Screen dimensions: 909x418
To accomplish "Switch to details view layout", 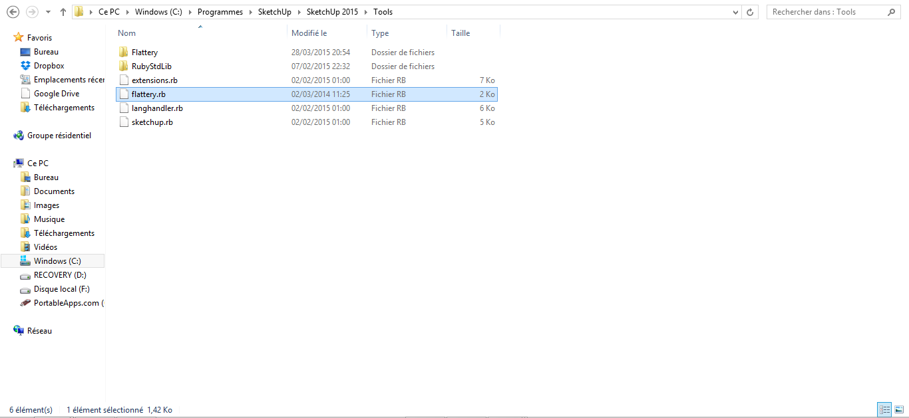I will pyautogui.click(x=884, y=410).
